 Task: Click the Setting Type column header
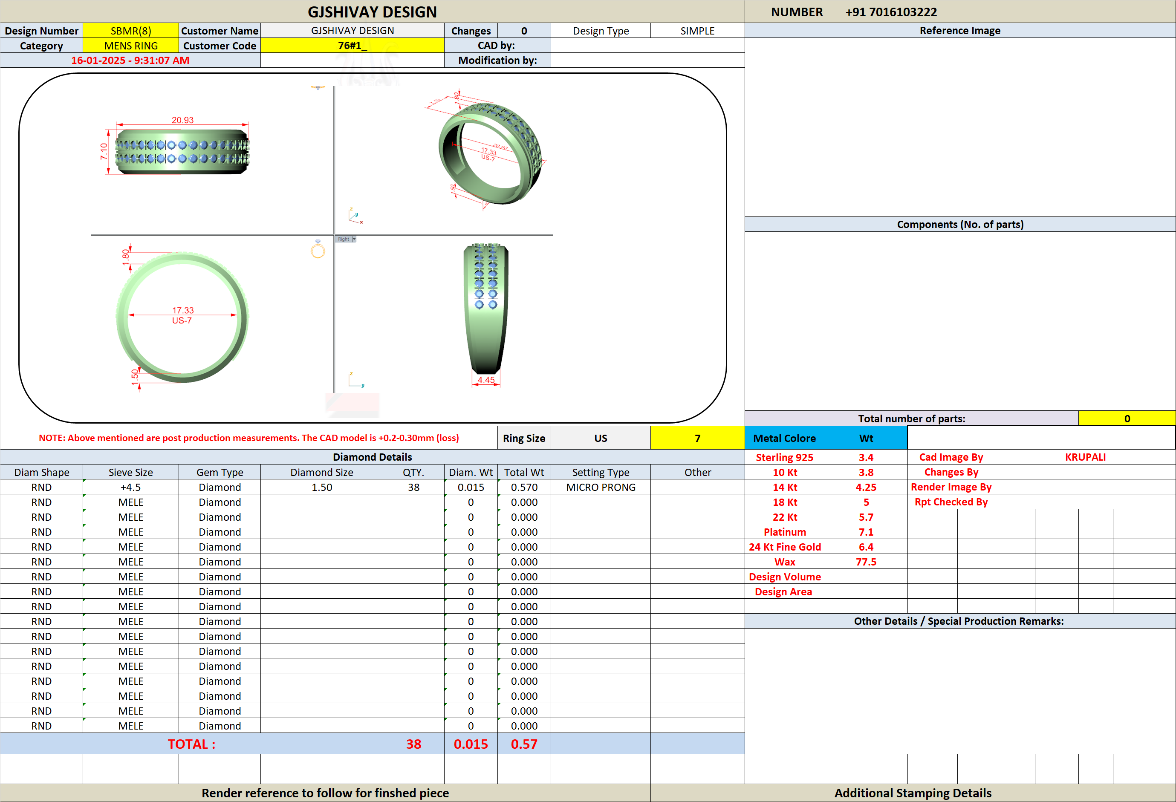601,472
